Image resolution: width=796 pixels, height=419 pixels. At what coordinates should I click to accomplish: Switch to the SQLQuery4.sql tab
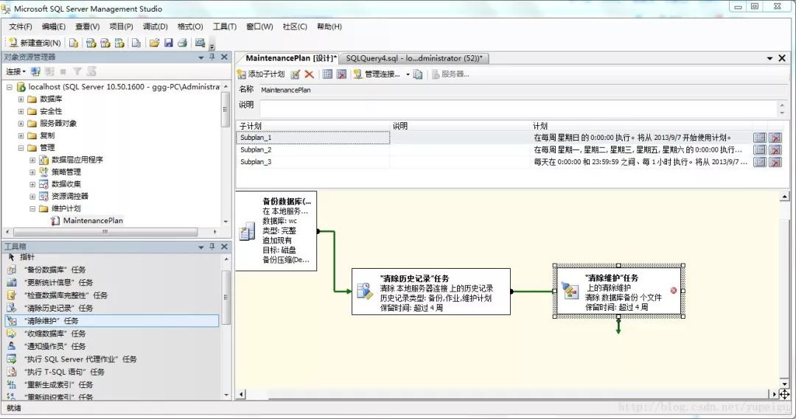click(413, 58)
